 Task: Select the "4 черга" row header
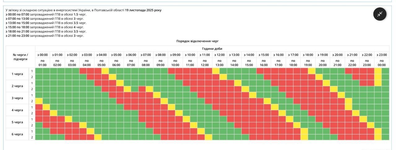click(x=17, y=110)
